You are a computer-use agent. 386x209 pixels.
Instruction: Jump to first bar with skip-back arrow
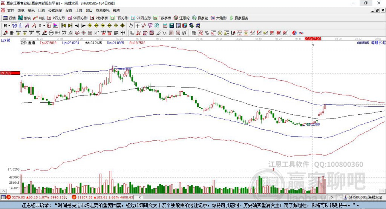click(x=63, y=25)
